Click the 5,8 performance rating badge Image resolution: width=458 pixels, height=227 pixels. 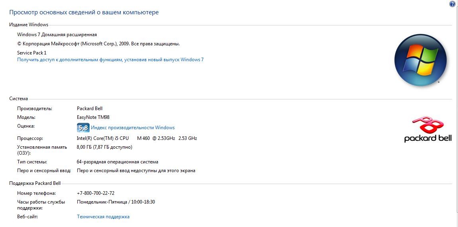point(83,128)
